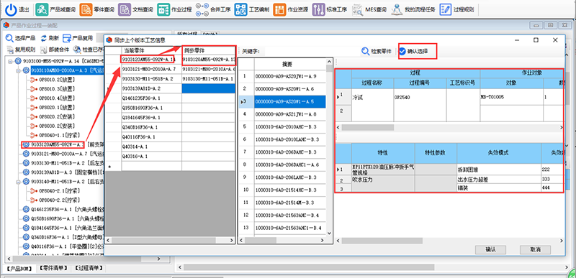Click the 退出 power icon
Screen dimensions: 576x278
point(12,9)
